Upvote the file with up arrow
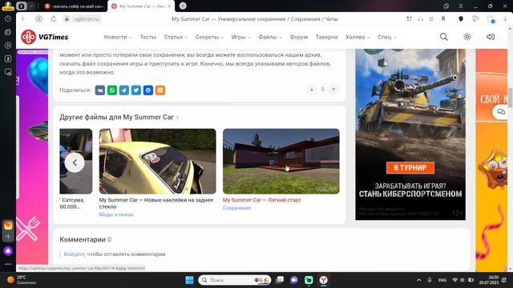513x288 pixels. click(333, 90)
